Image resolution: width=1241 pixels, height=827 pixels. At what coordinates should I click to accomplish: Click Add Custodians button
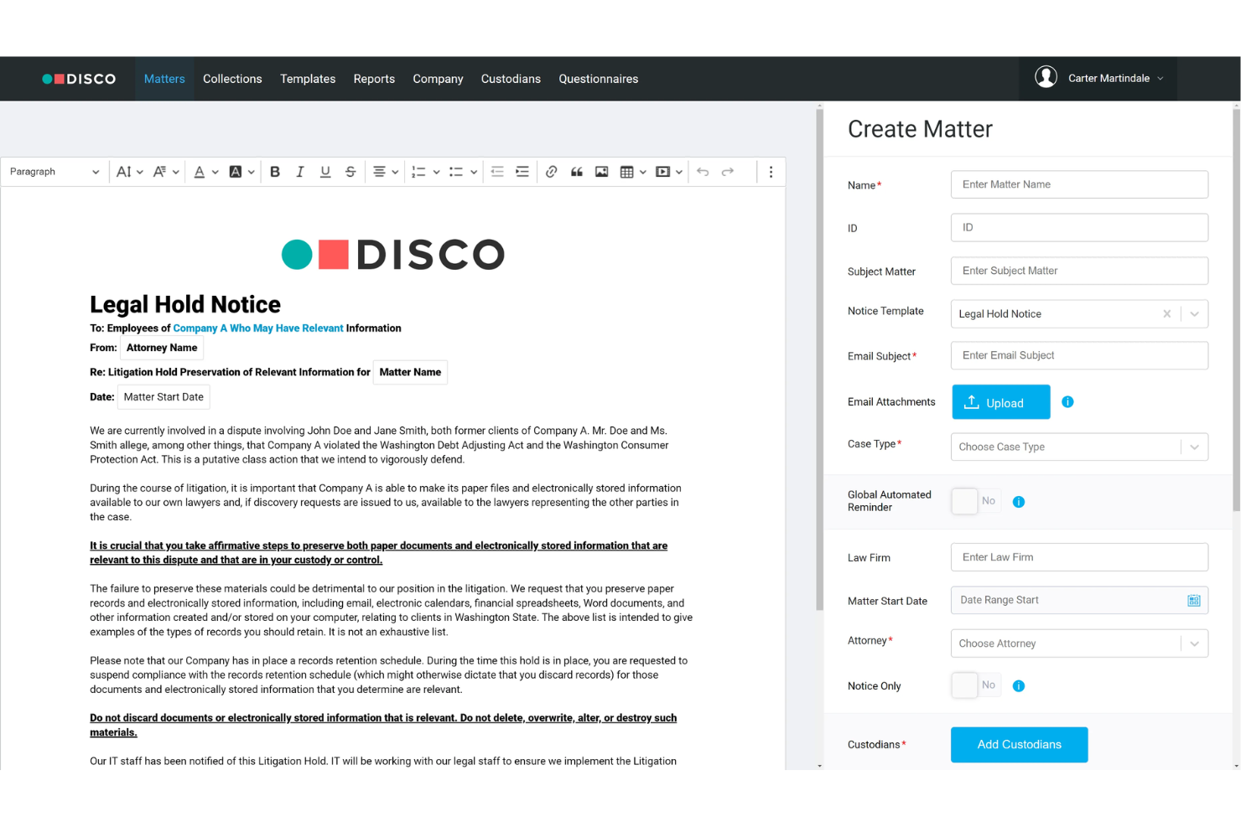pyautogui.click(x=1019, y=745)
